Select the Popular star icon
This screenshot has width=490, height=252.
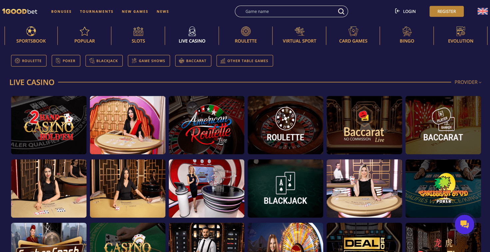point(85,31)
